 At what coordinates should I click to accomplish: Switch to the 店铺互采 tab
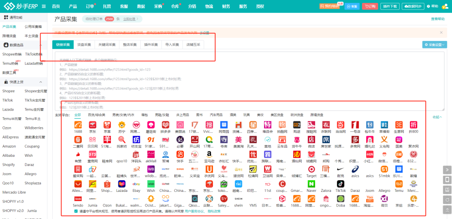point(193,45)
